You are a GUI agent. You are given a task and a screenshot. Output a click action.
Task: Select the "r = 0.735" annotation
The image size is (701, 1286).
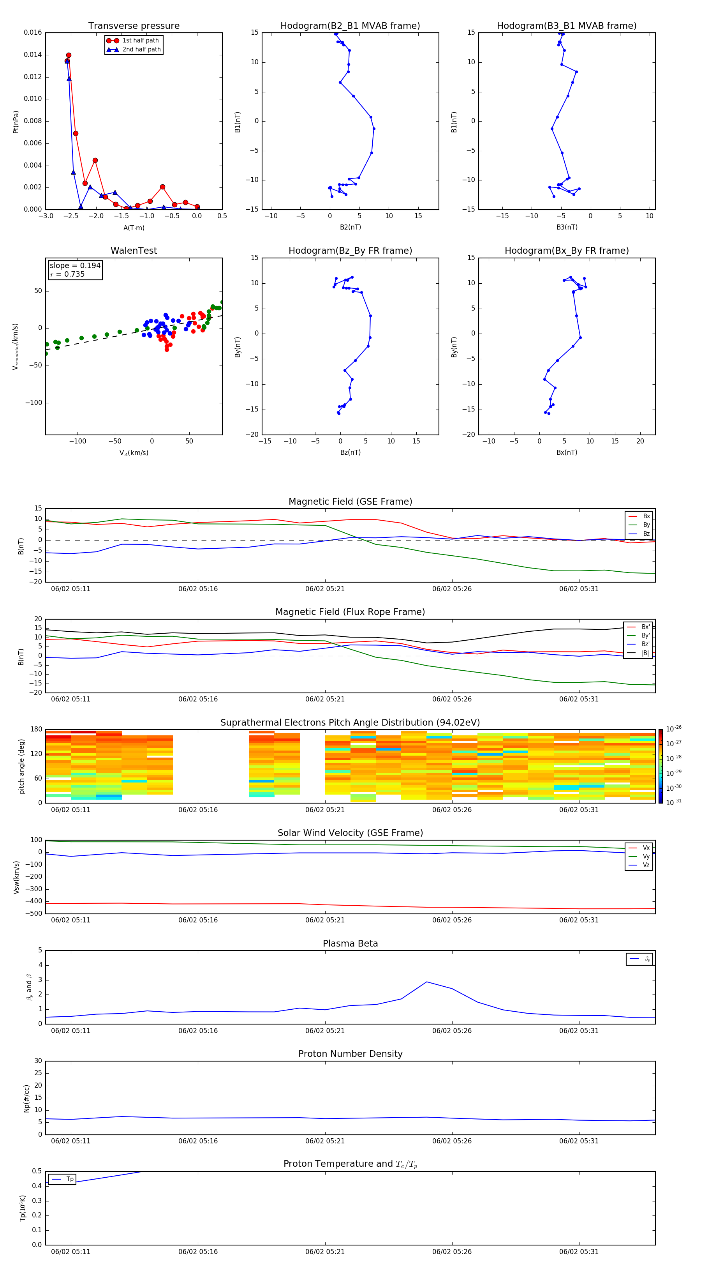point(67,274)
